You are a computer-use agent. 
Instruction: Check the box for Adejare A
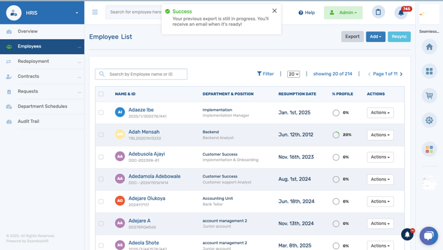(x=101, y=224)
